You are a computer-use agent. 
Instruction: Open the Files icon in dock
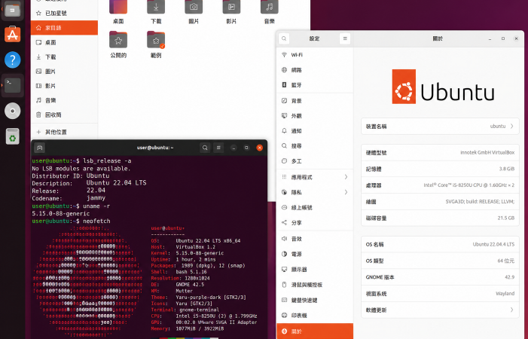(x=13, y=10)
